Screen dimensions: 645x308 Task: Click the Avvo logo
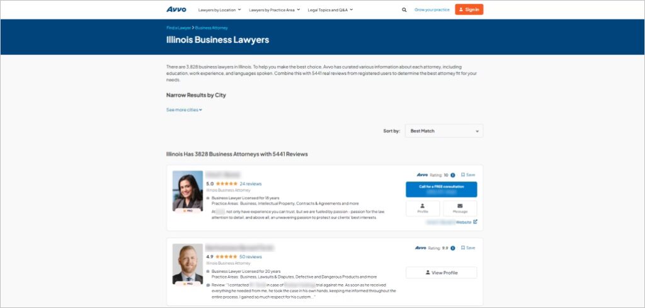click(176, 9)
